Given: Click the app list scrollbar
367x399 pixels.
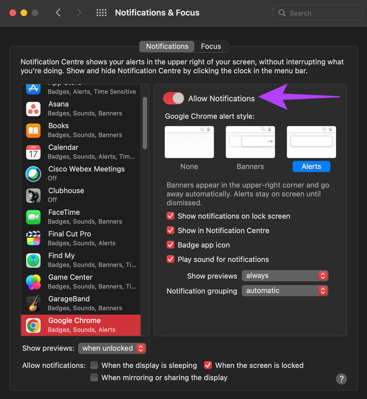Looking at the screenshot, I should coord(145,123).
